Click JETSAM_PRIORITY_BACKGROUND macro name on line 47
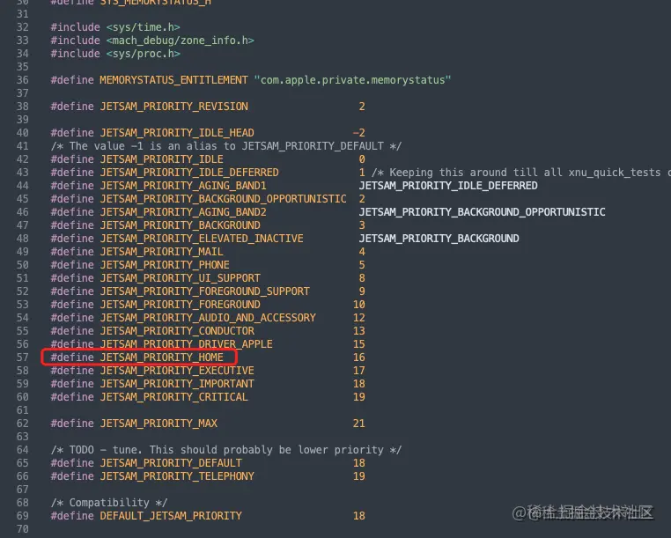This screenshot has height=538, width=671. (181, 225)
